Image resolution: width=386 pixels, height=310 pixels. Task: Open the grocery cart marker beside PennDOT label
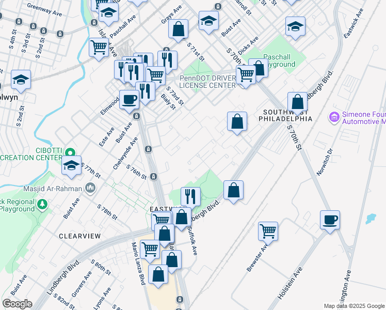pos(246,75)
